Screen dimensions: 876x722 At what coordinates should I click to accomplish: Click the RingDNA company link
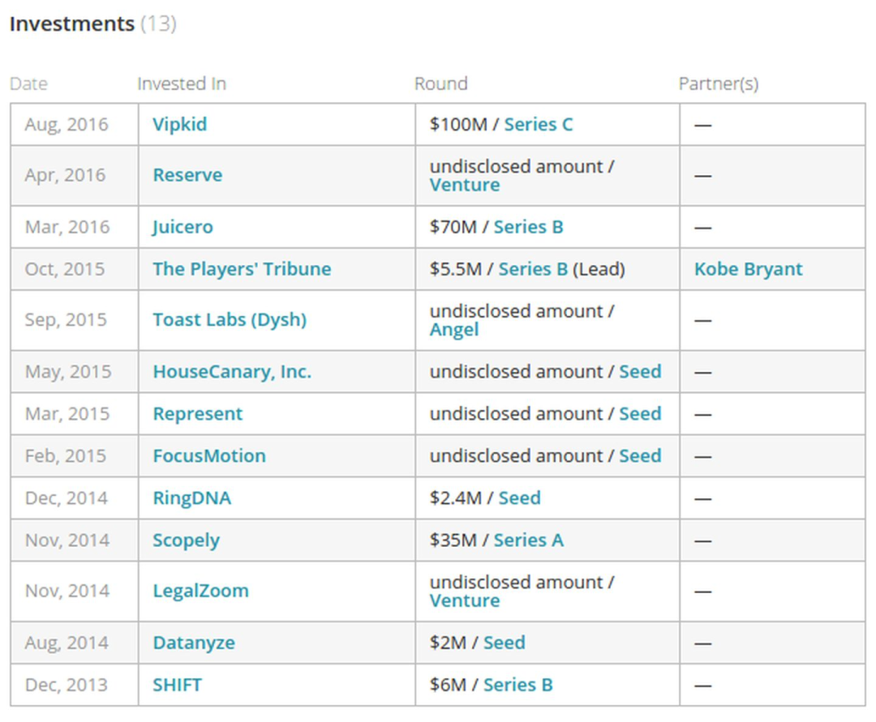click(191, 498)
